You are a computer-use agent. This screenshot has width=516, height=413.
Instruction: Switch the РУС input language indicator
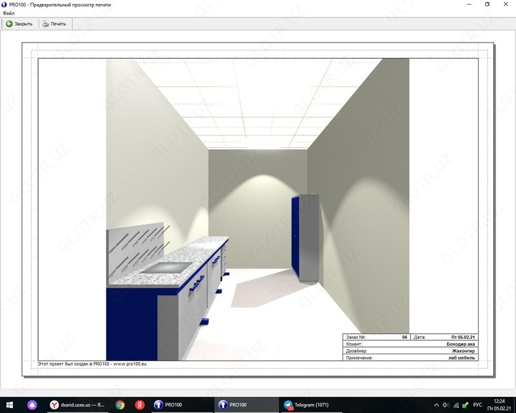[x=477, y=405]
